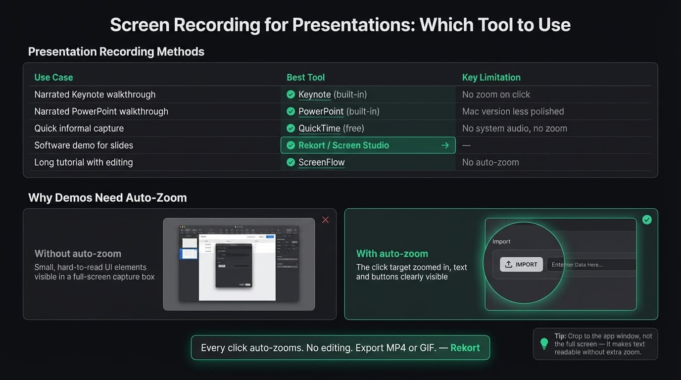Toggle the check circle next to Rekort / Screen Studio
The width and height of the screenshot is (681, 380).
[291, 145]
